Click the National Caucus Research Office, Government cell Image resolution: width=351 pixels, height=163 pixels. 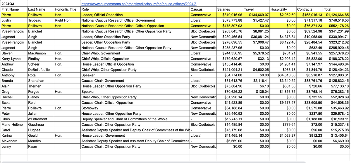pos(135,20)
